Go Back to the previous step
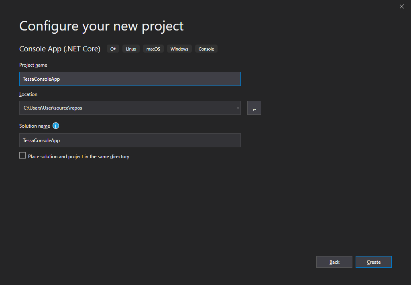This screenshot has width=411, height=285. (x=334, y=262)
